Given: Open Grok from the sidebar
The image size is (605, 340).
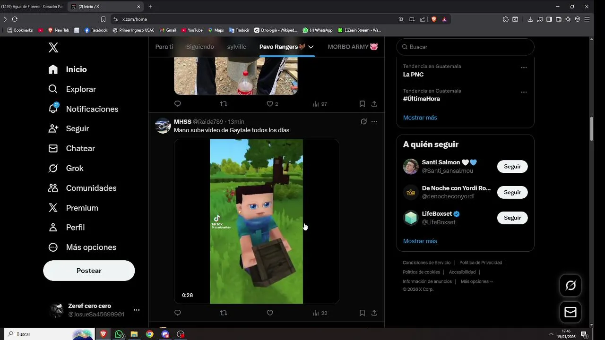Looking at the screenshot, I should coord(66,168).
